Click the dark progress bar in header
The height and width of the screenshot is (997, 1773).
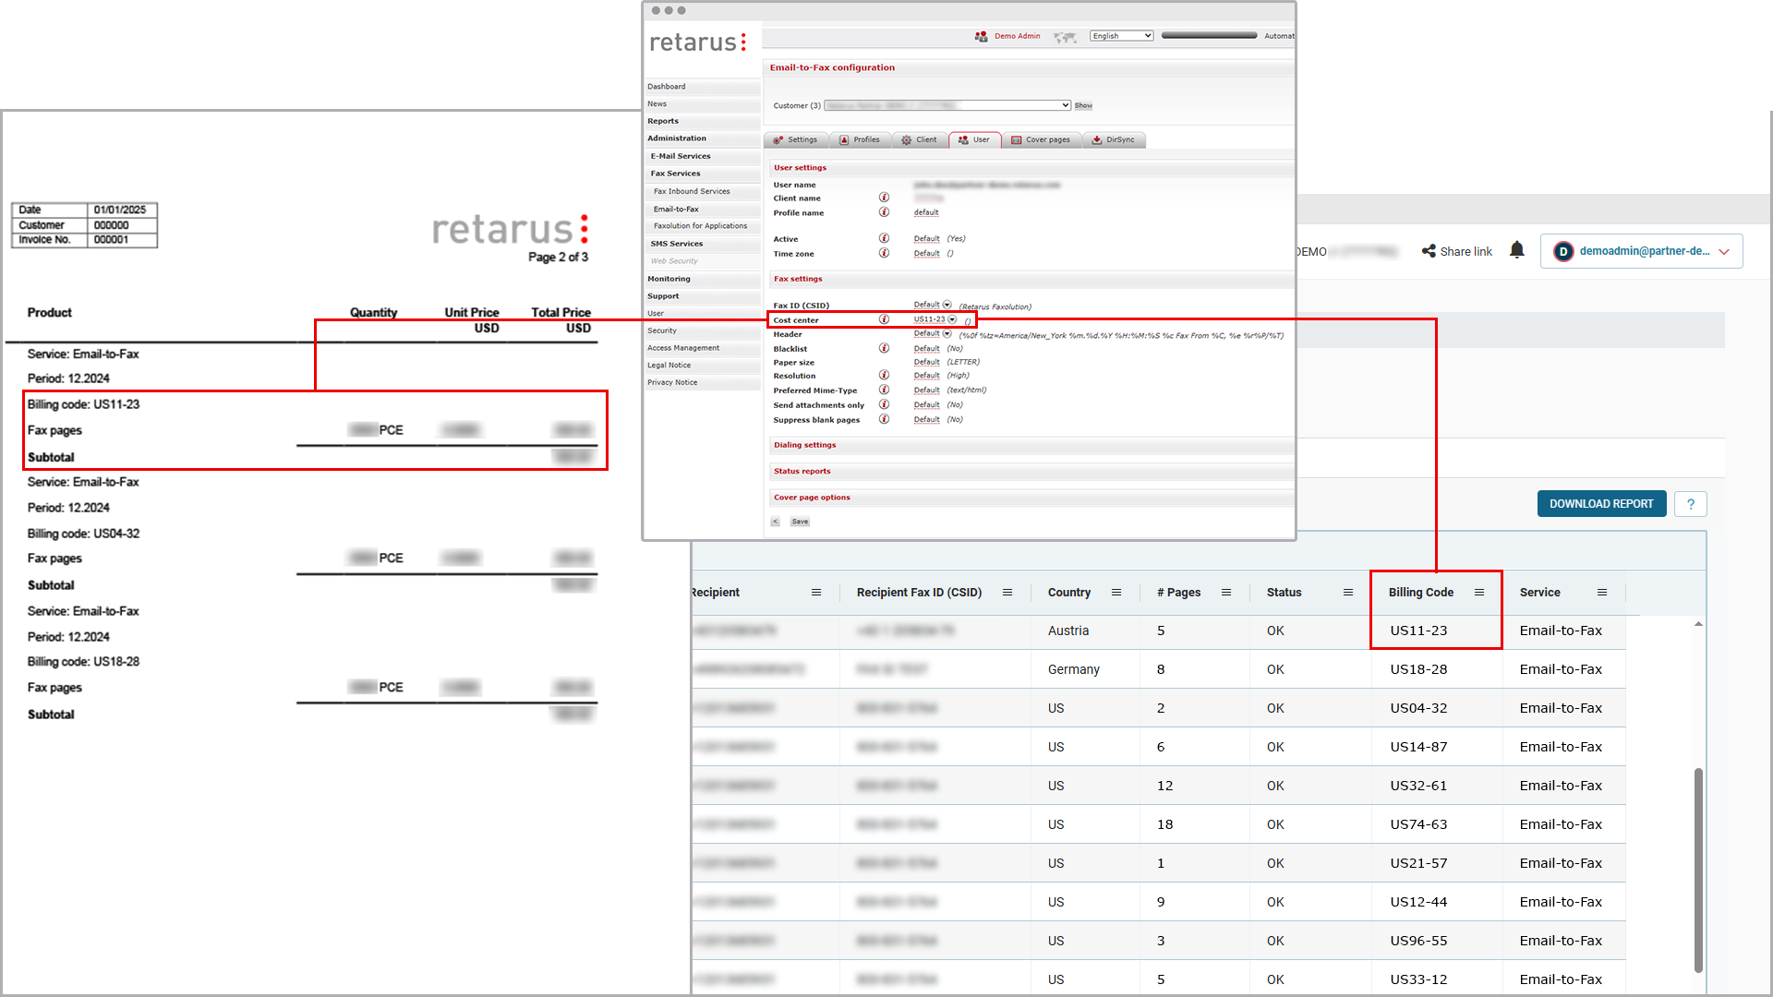1209,36
